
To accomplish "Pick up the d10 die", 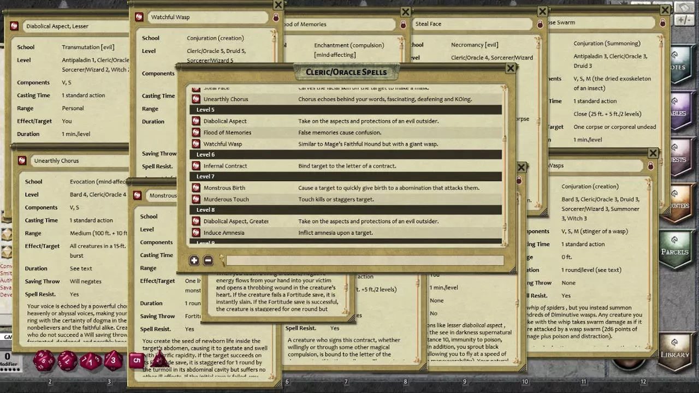I will click(x=91, y=361).
